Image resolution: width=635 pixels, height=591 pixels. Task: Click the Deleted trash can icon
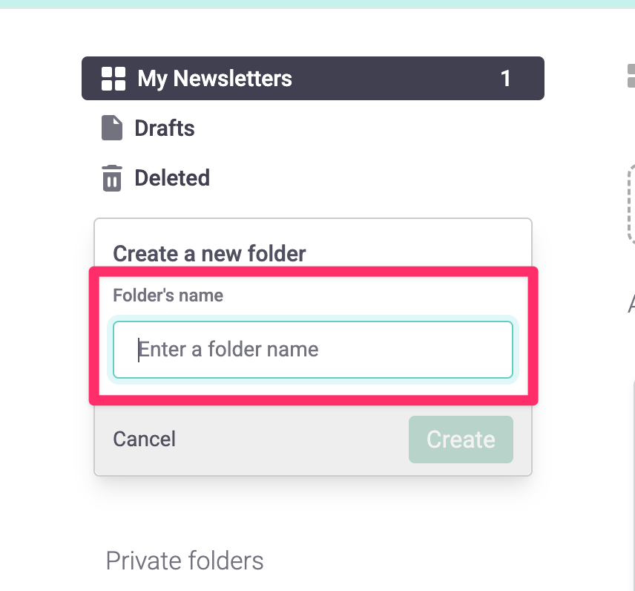pos(111,177)
